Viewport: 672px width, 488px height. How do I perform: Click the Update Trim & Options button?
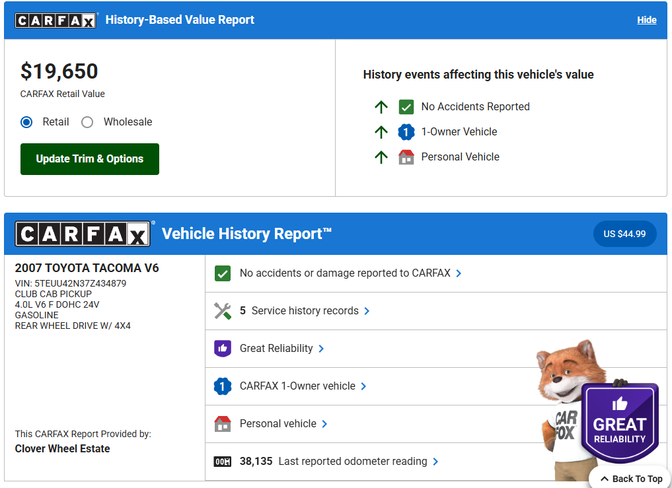click(x=90, y=159)
